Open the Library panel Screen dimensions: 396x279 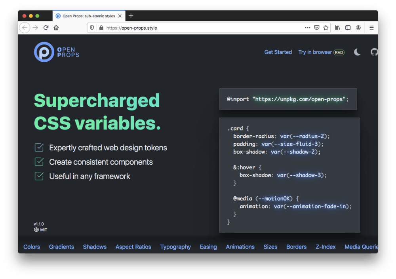pyautogui.click(x=338, y=28)
